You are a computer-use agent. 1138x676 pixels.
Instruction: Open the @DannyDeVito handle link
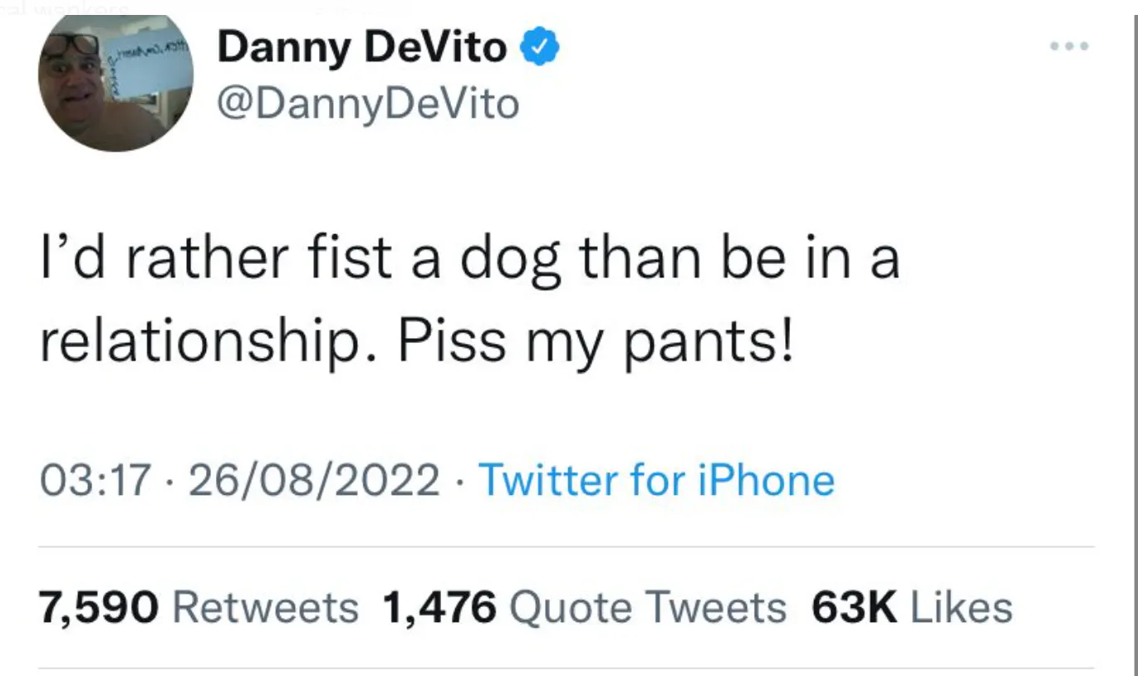368,105
